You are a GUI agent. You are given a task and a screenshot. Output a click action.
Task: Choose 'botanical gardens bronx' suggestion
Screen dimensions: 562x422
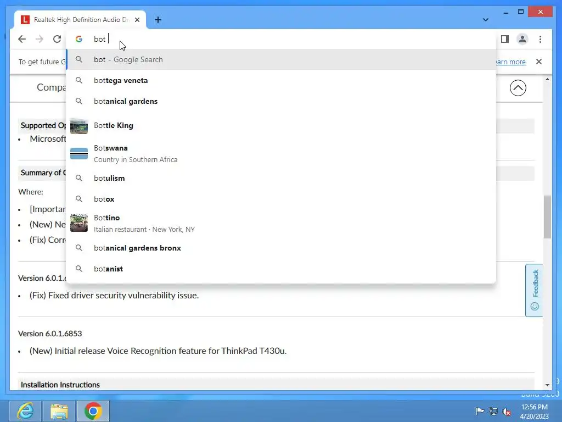[x=281, y=248]
